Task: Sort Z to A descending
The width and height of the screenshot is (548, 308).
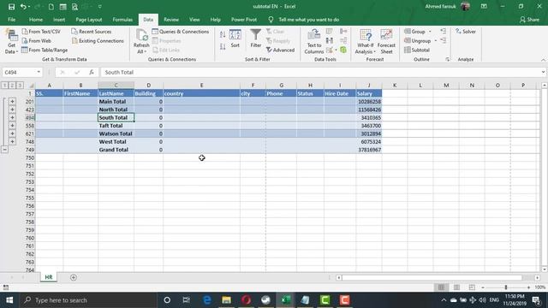Action: coord(223,47)
